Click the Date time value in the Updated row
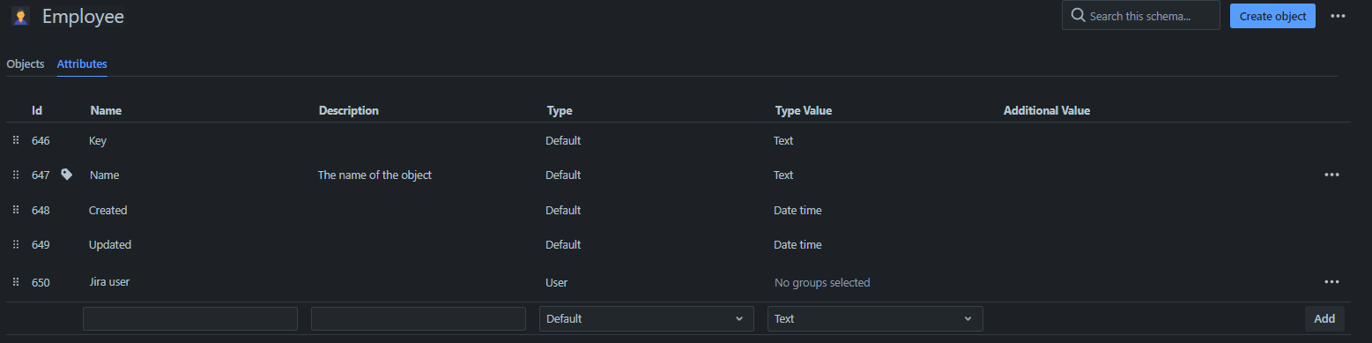The image size is (1372, 343). coord(797,244)
